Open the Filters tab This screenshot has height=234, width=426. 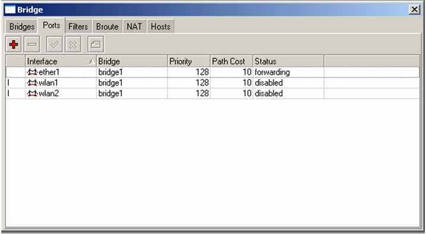pyautogui.click(x=78, y=27)
